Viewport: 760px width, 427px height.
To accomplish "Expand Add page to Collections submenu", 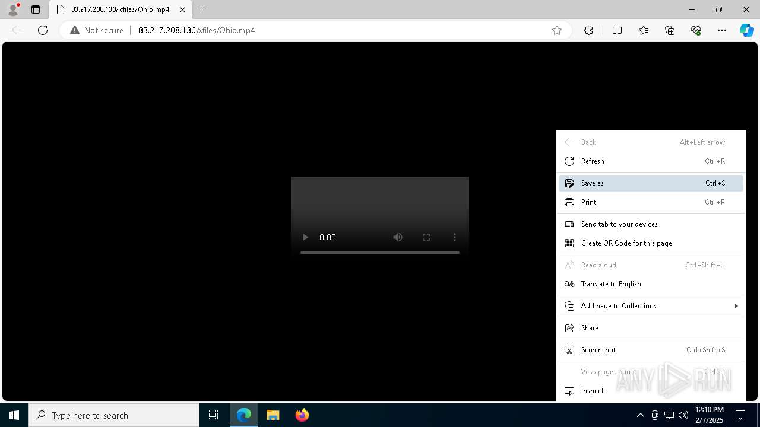I will 651,306.
